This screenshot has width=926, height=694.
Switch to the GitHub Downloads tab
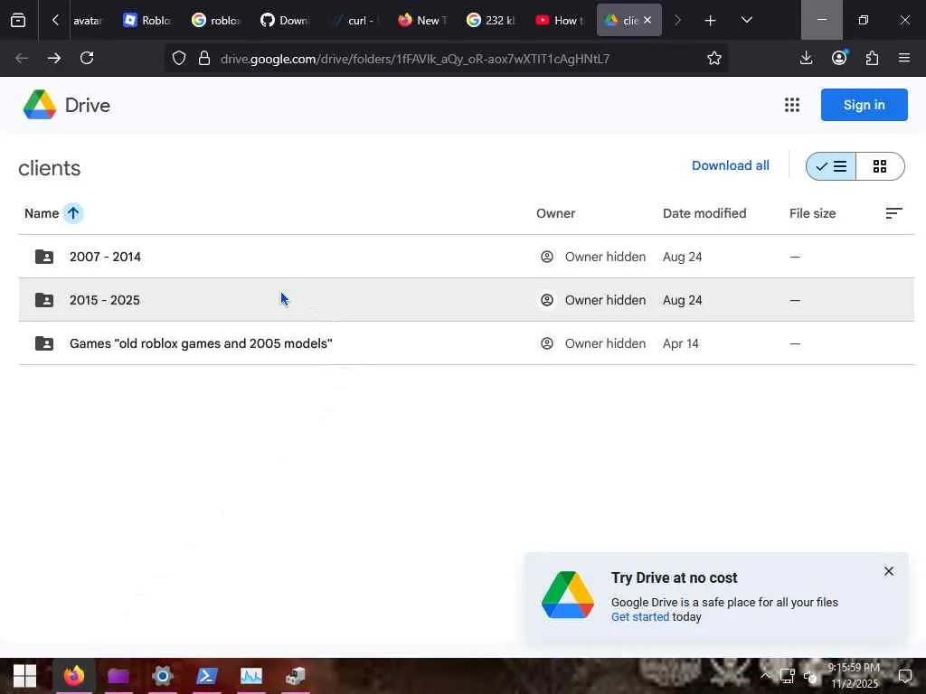point(285,20)
